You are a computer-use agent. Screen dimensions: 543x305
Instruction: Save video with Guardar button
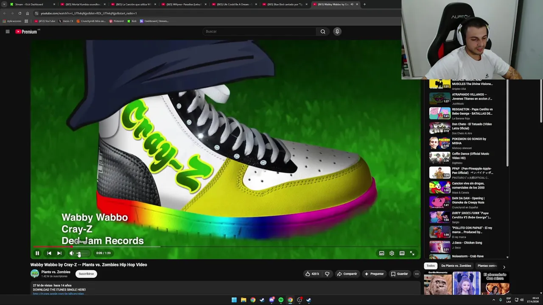coord(400,274)
